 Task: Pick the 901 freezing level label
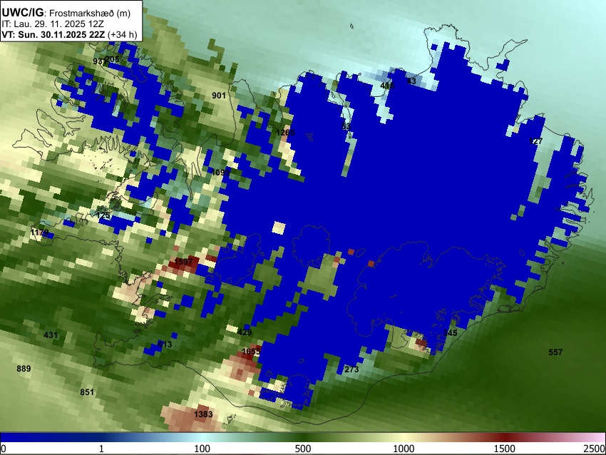219,95
